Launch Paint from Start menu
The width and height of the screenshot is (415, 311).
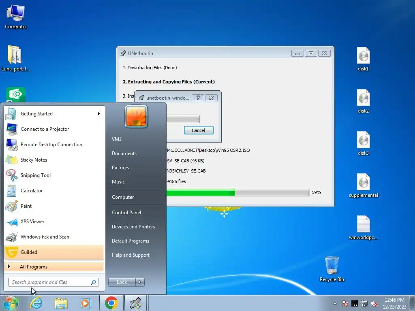(x=54, y=206)
